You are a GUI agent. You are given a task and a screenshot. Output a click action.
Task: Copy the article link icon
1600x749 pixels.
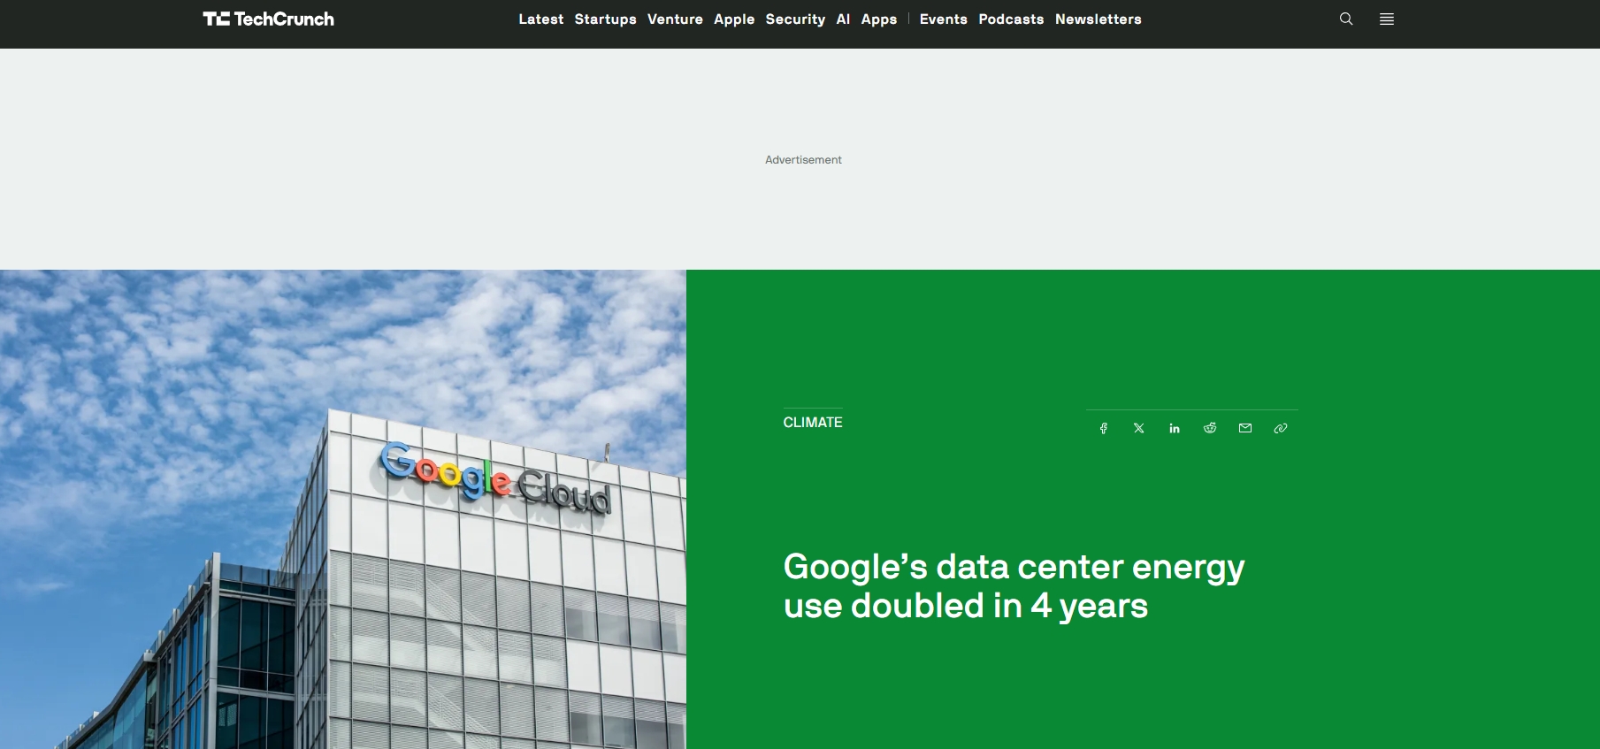pyautogui.click(x=1281, y=428)
